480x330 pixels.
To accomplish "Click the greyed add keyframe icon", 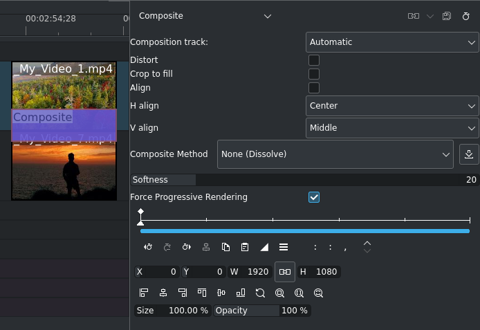I will coord(167,247).
